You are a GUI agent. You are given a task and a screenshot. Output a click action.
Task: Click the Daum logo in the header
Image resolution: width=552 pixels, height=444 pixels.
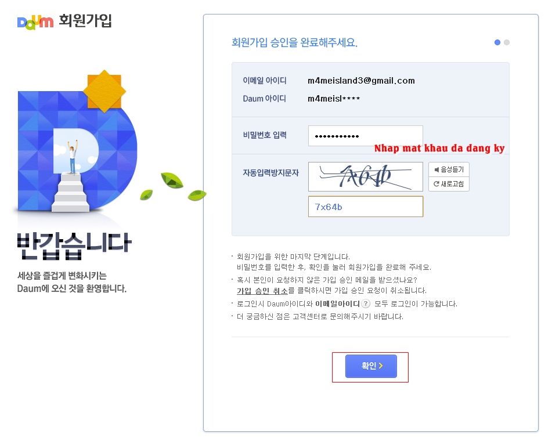pyautogui.click(x=35, y=22)
